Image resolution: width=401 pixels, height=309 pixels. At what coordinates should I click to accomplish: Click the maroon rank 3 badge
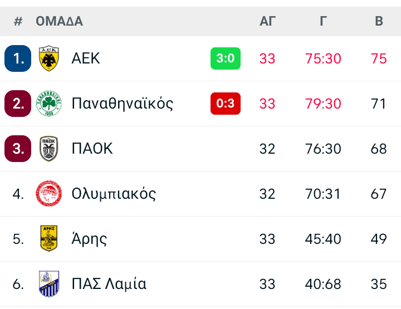tap(18, 149)
